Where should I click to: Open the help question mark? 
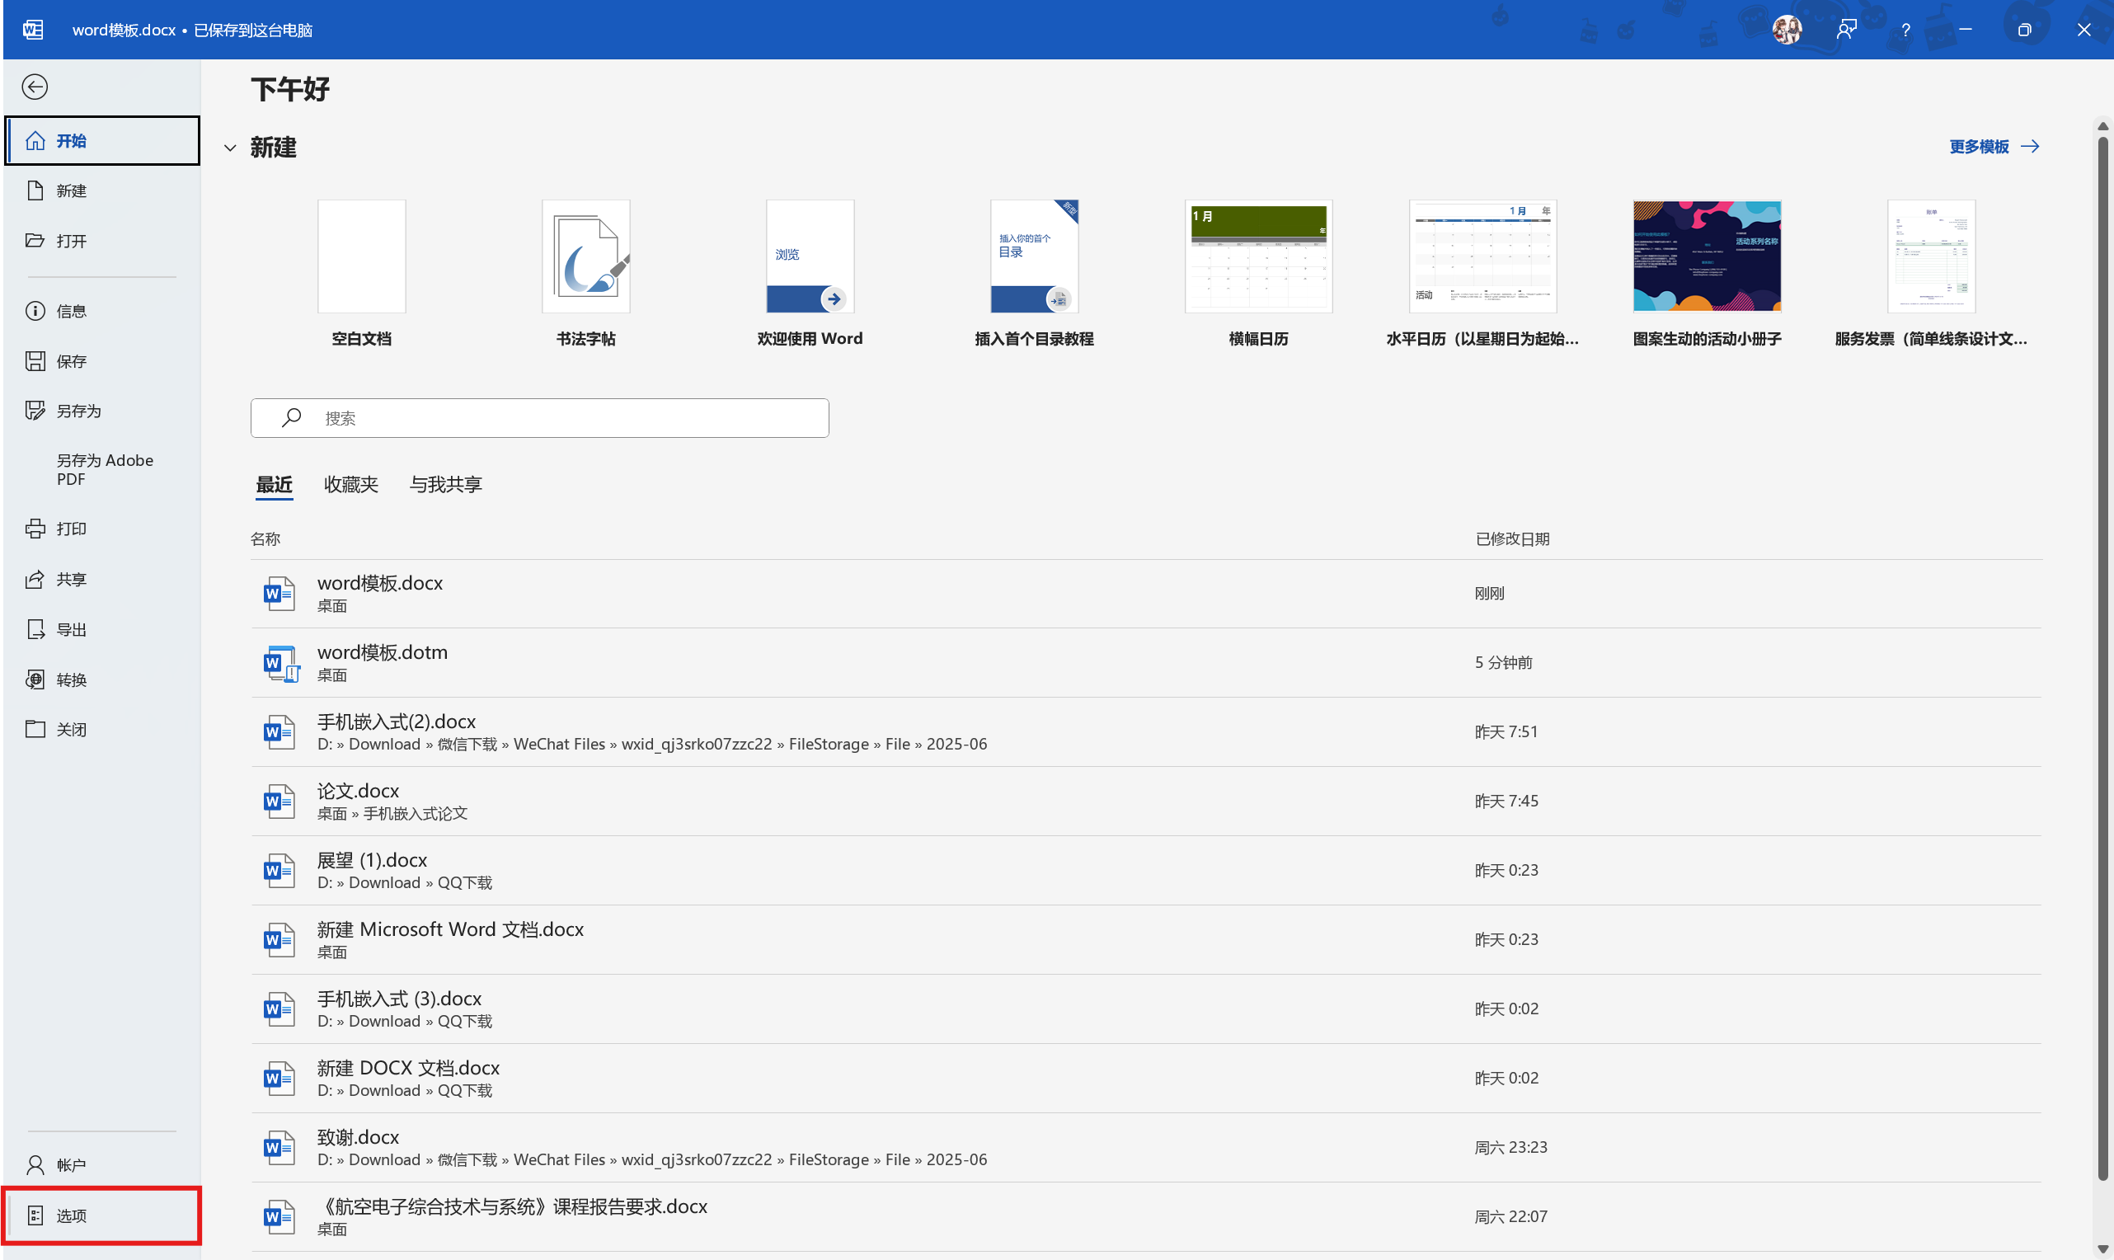(1906, 30)
